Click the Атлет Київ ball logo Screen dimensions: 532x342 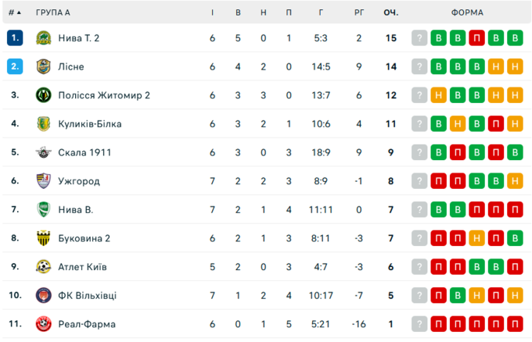(x=43, y=266)
